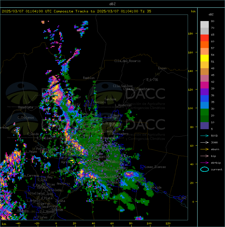The image size is (225, 227).
Task: Click the '57' value on the color scale
Action: tap(213, 48)
